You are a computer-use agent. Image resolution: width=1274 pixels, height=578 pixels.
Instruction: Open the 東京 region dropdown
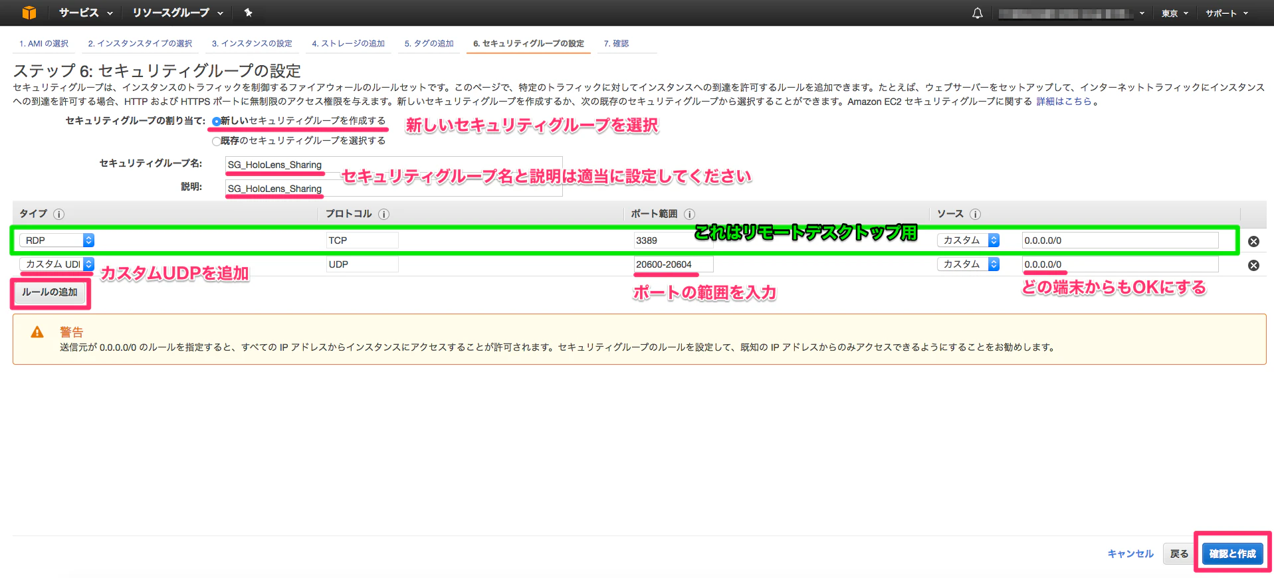1174,13
